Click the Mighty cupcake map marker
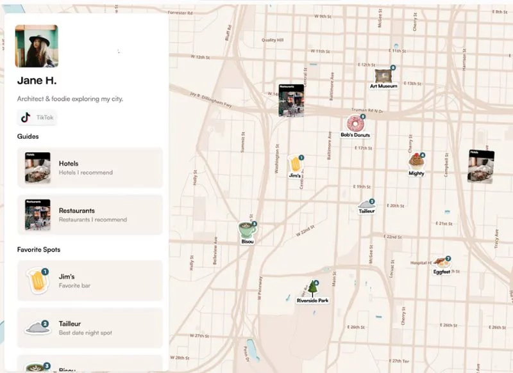Screen dimensions: 513x373 click(x=416, y=161)
